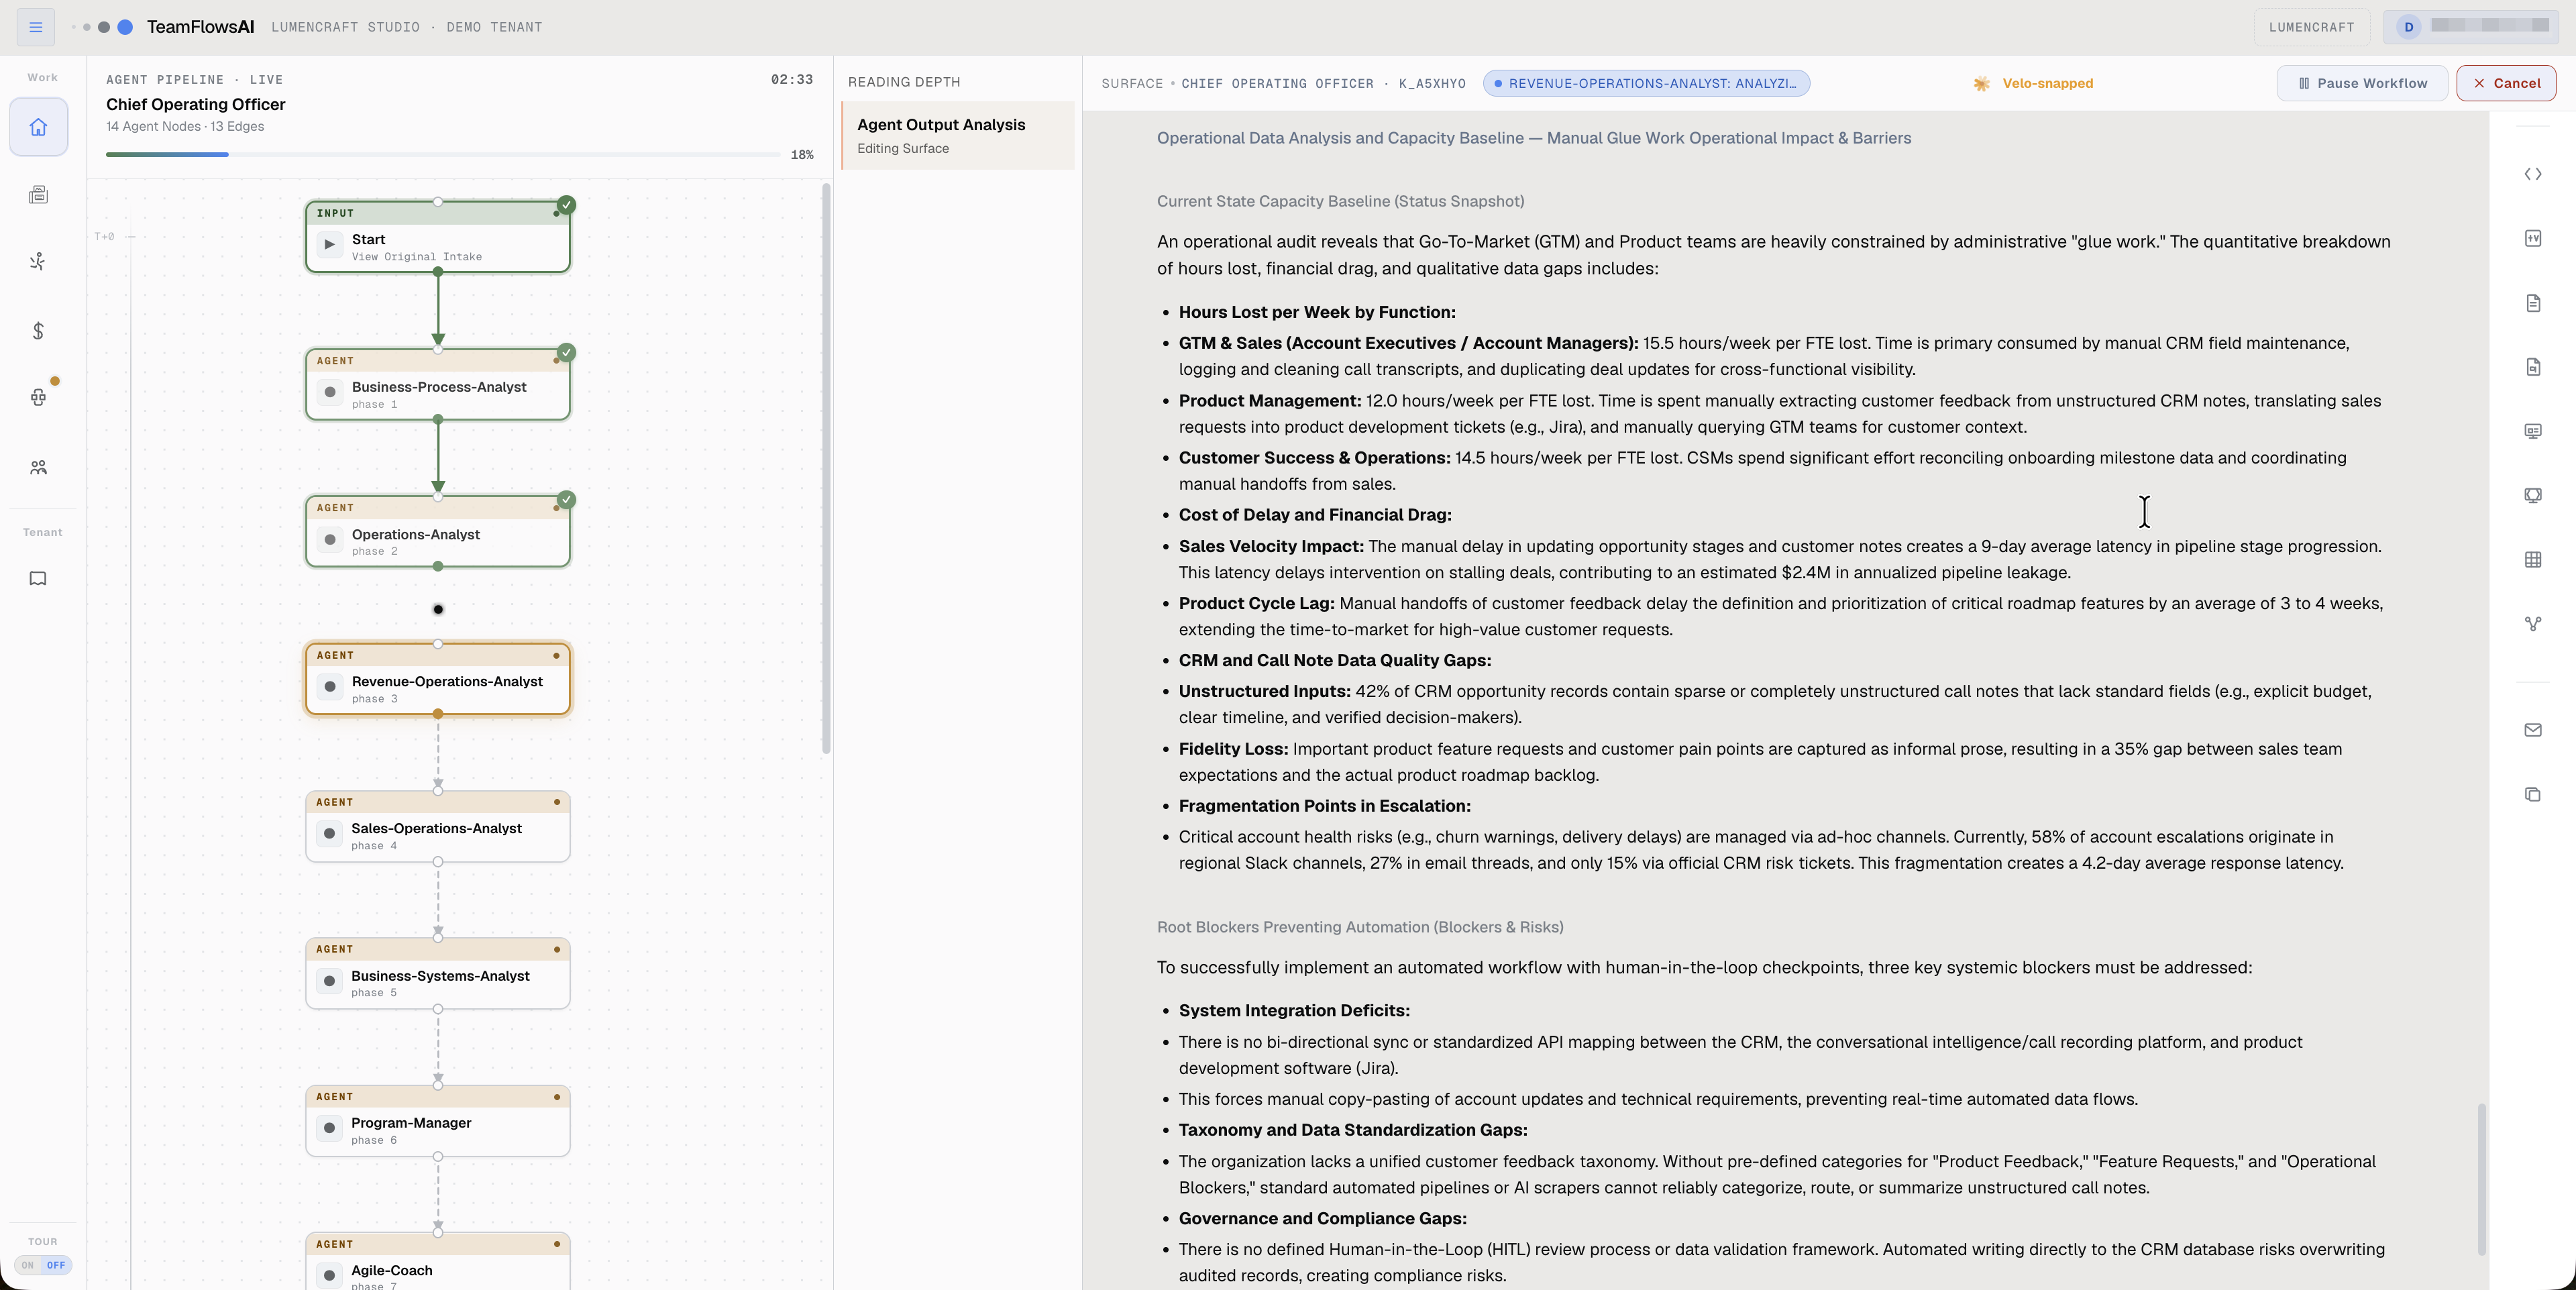This screenshot has width=2576, height=1290.
Task: Select the Revenue-Operations-Analyst agent node
Action: (438, 679)
